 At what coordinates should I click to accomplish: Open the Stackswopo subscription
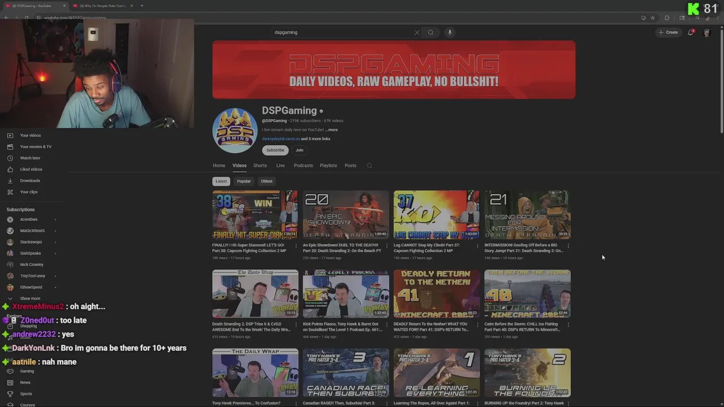tap(32, 242)
